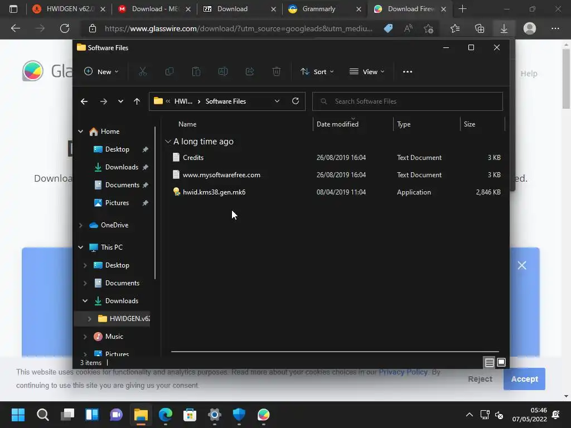This screenshot has height=428, width=571.
Task: Accept cookies on GlassWire page
Action: pos(524,379)
